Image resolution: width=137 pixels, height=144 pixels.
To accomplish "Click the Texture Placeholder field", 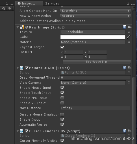I will [93, 32].
